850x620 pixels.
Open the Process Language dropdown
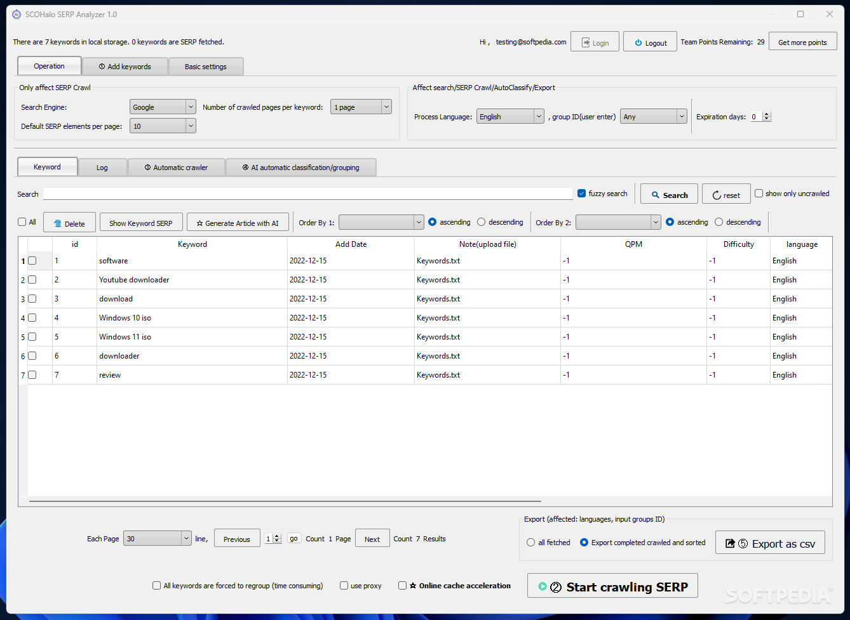510,117
